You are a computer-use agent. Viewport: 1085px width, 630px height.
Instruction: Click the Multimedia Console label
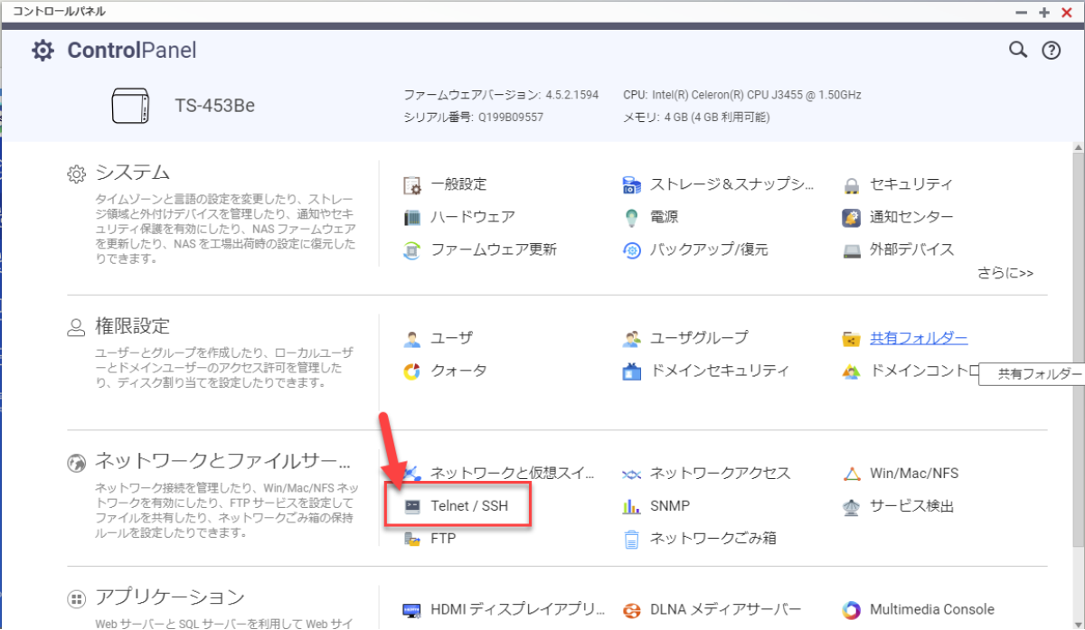click(931, 610)
